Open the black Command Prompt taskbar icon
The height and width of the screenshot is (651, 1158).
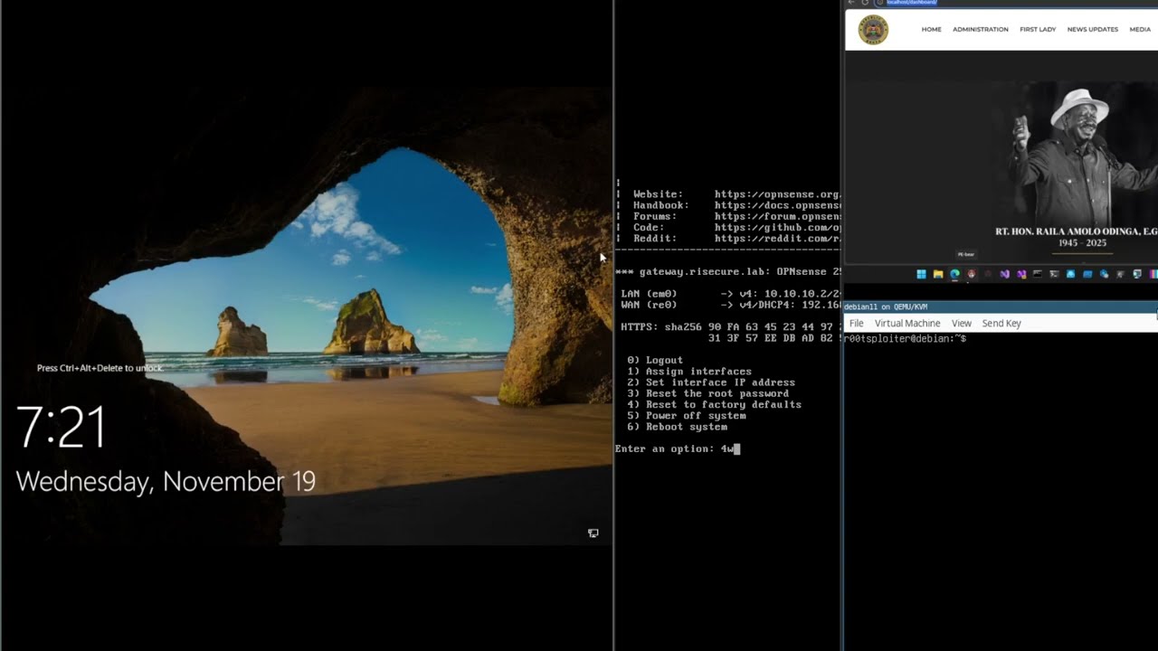click(x=1038, y=274)
